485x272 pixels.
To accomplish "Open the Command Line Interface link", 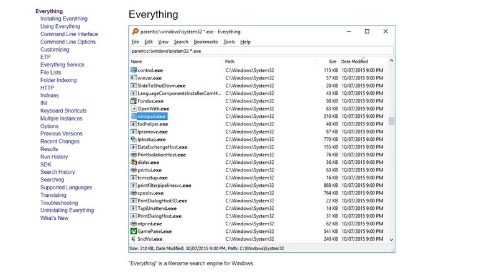I will click(69, 34).
